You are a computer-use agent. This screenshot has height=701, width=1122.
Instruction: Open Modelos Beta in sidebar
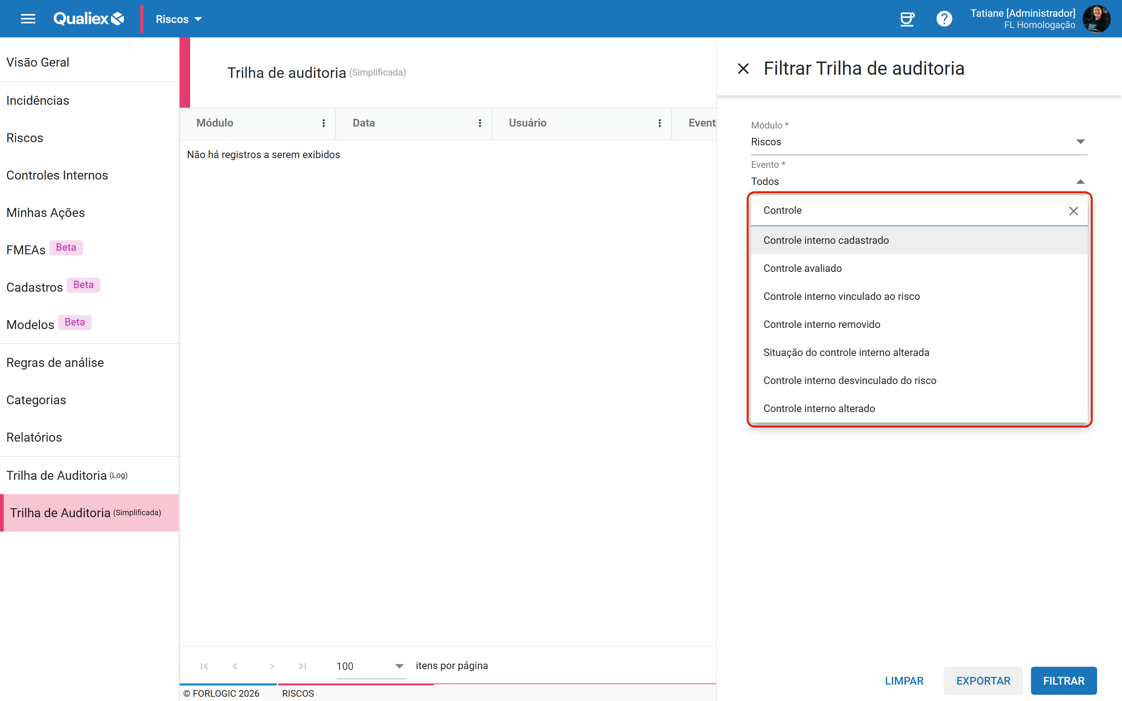[x=90, y=324]
